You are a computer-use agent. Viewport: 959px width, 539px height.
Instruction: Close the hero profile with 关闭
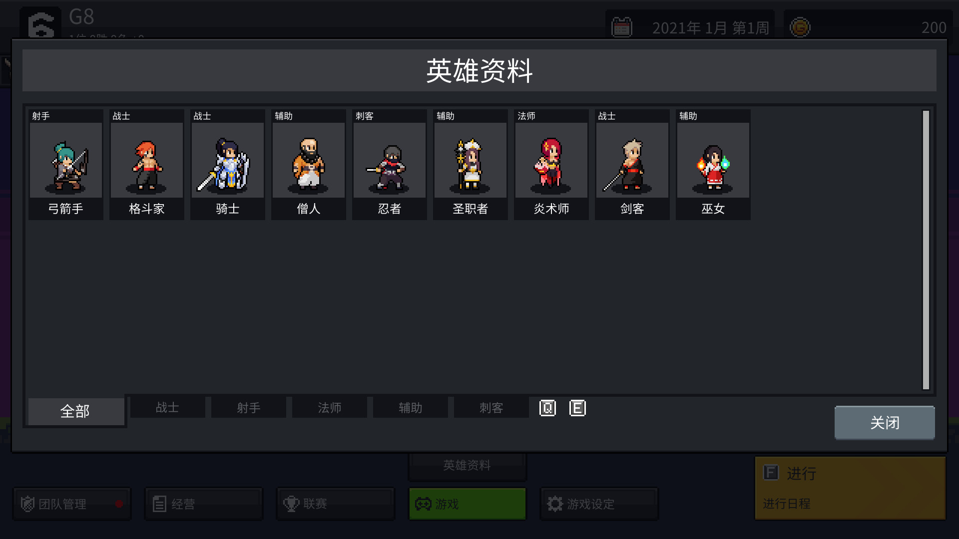point(885,423)
